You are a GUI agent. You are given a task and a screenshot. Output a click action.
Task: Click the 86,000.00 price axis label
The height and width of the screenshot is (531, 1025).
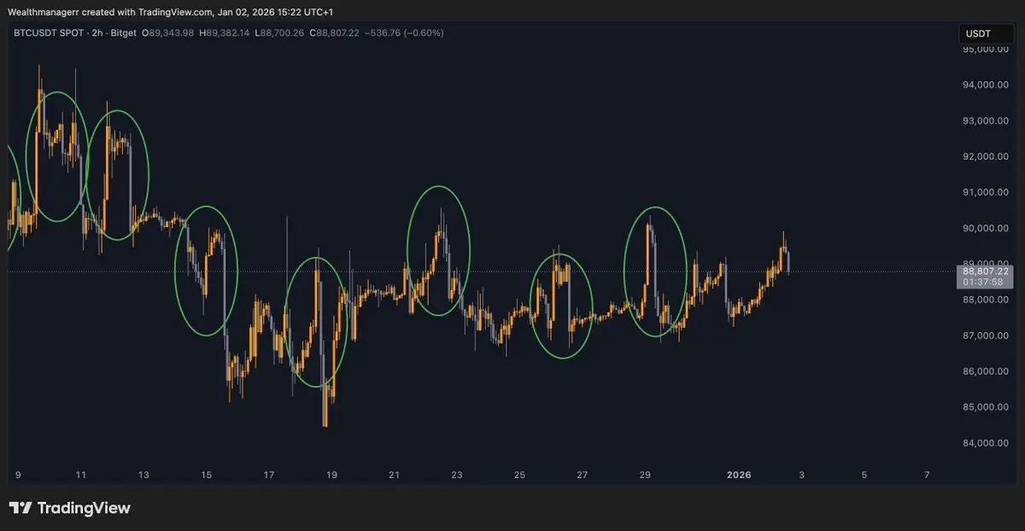[x=987, y=371]
